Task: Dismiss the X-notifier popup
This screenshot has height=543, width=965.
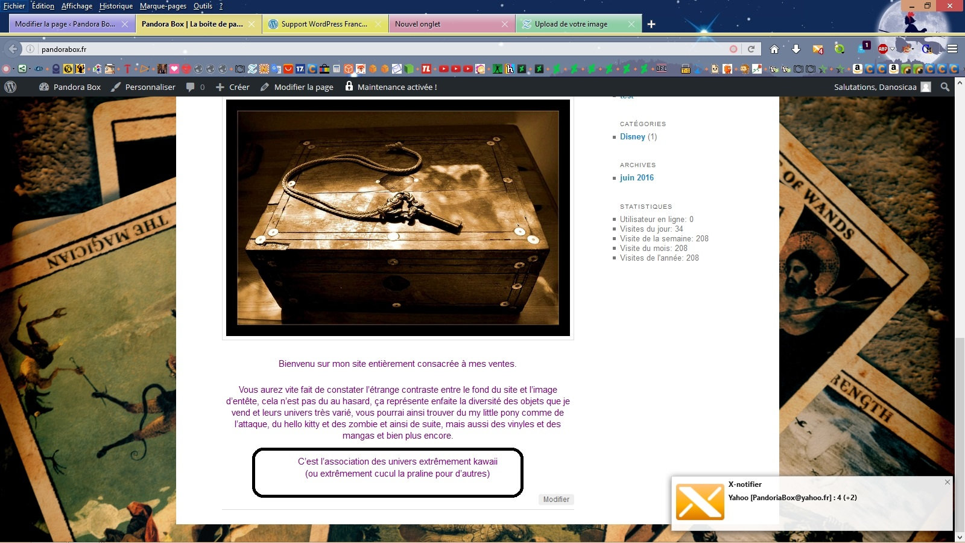Action: point(948,482)
